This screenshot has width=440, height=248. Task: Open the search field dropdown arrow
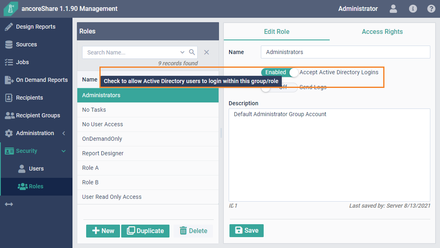(182, 52)
